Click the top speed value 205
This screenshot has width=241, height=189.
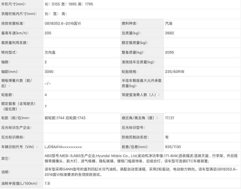click(x=48, y=33)
